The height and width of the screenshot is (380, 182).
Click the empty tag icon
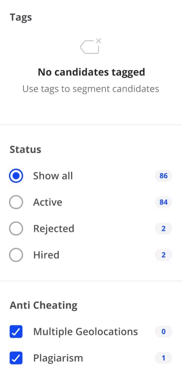(x=91, y=46)
